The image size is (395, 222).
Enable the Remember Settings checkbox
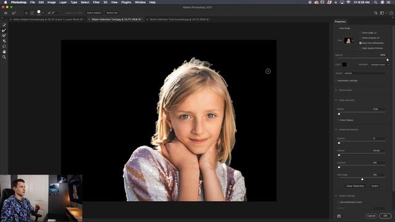tap(336, 81)
